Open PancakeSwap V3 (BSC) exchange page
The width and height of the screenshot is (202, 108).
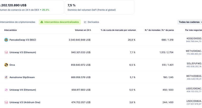tap(23, 40)
